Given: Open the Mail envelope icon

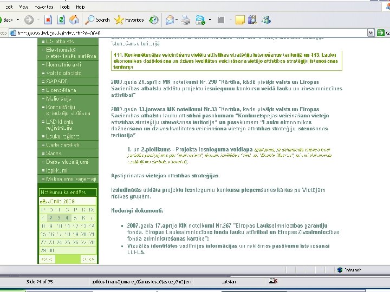Looking at the screenshot, I should pos(170,20).
